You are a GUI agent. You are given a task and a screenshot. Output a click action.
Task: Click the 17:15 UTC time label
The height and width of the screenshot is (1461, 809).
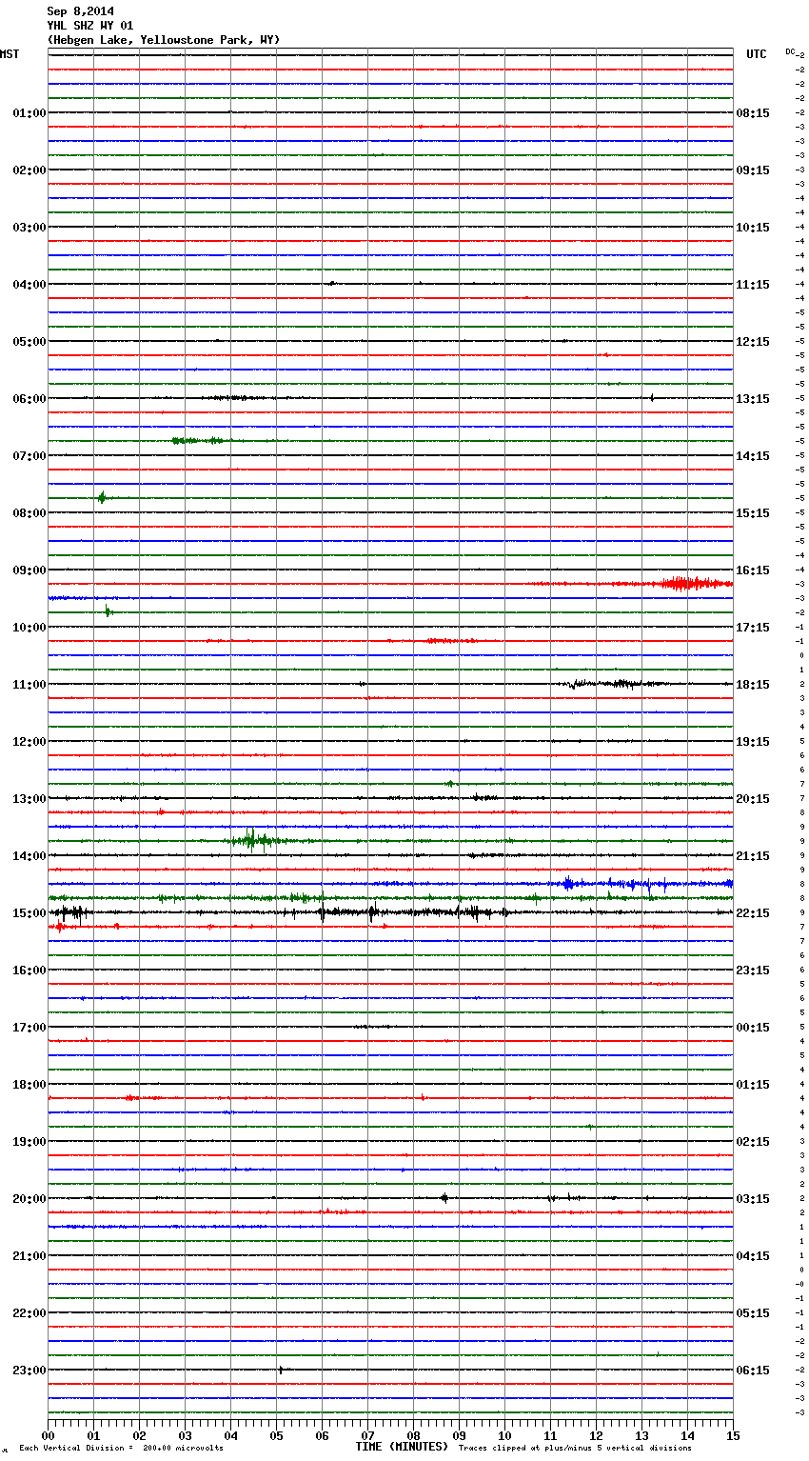(x=753, y=628)
